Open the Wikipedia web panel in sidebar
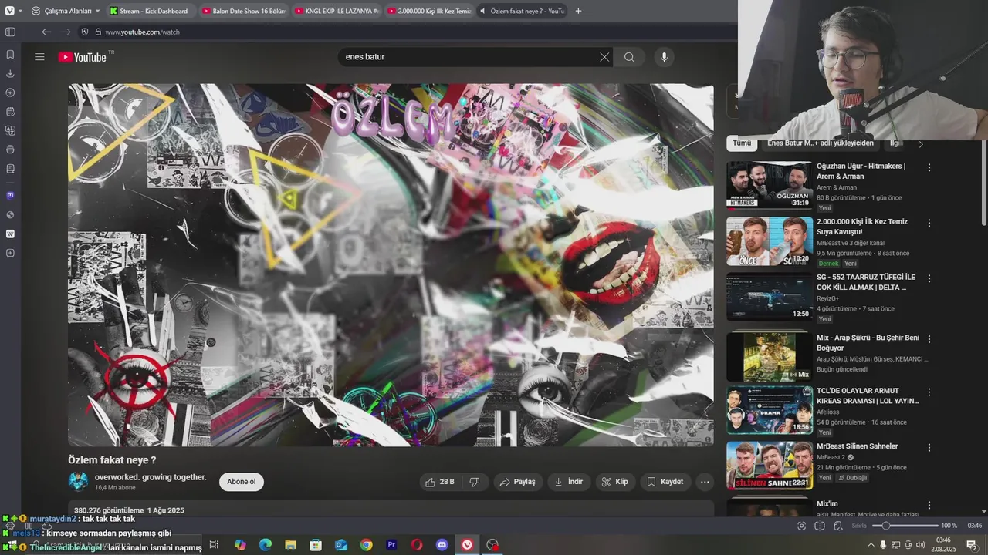Viewport: 988px width, 555px height. pyautogui.click(x=10, y=234)
